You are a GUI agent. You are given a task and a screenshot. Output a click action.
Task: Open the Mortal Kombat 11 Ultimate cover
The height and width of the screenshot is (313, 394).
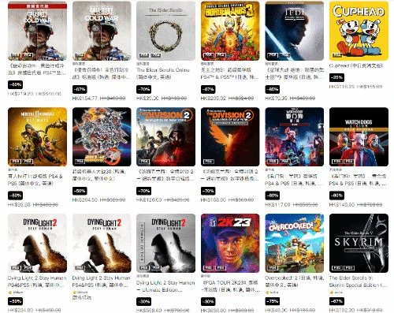[x=37, y=136]
